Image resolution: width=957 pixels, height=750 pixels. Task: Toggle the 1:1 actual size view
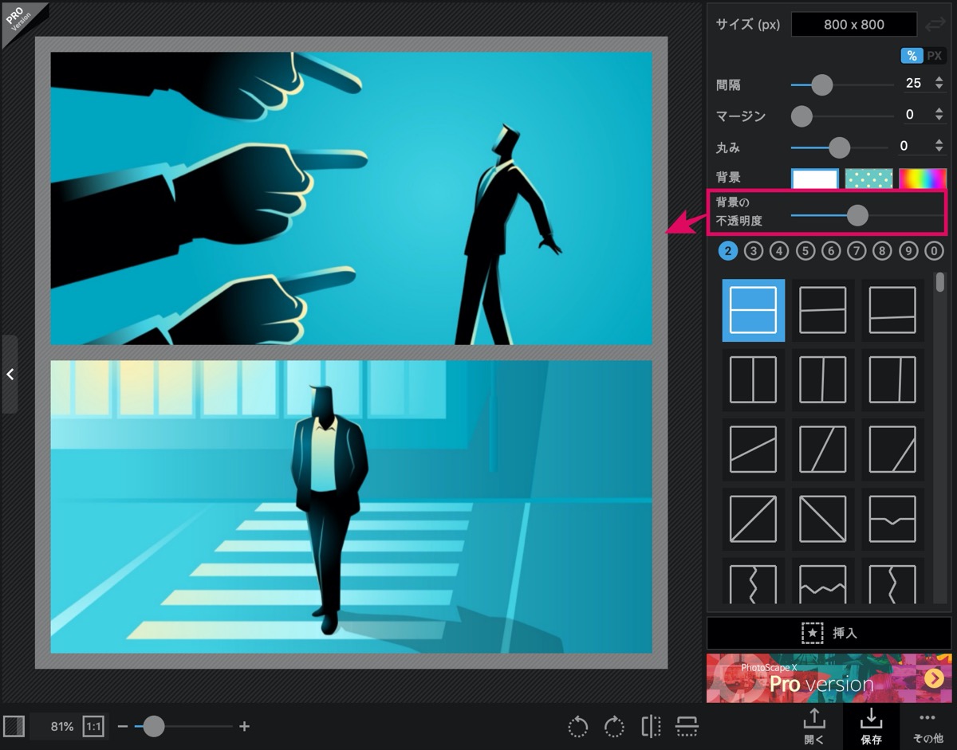(x=93, y=726)
